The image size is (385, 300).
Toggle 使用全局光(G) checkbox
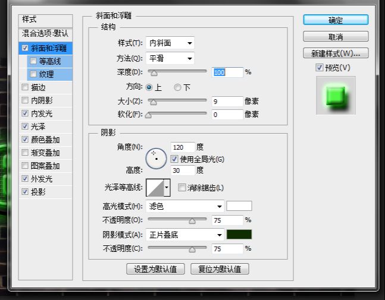pos(174,159)
